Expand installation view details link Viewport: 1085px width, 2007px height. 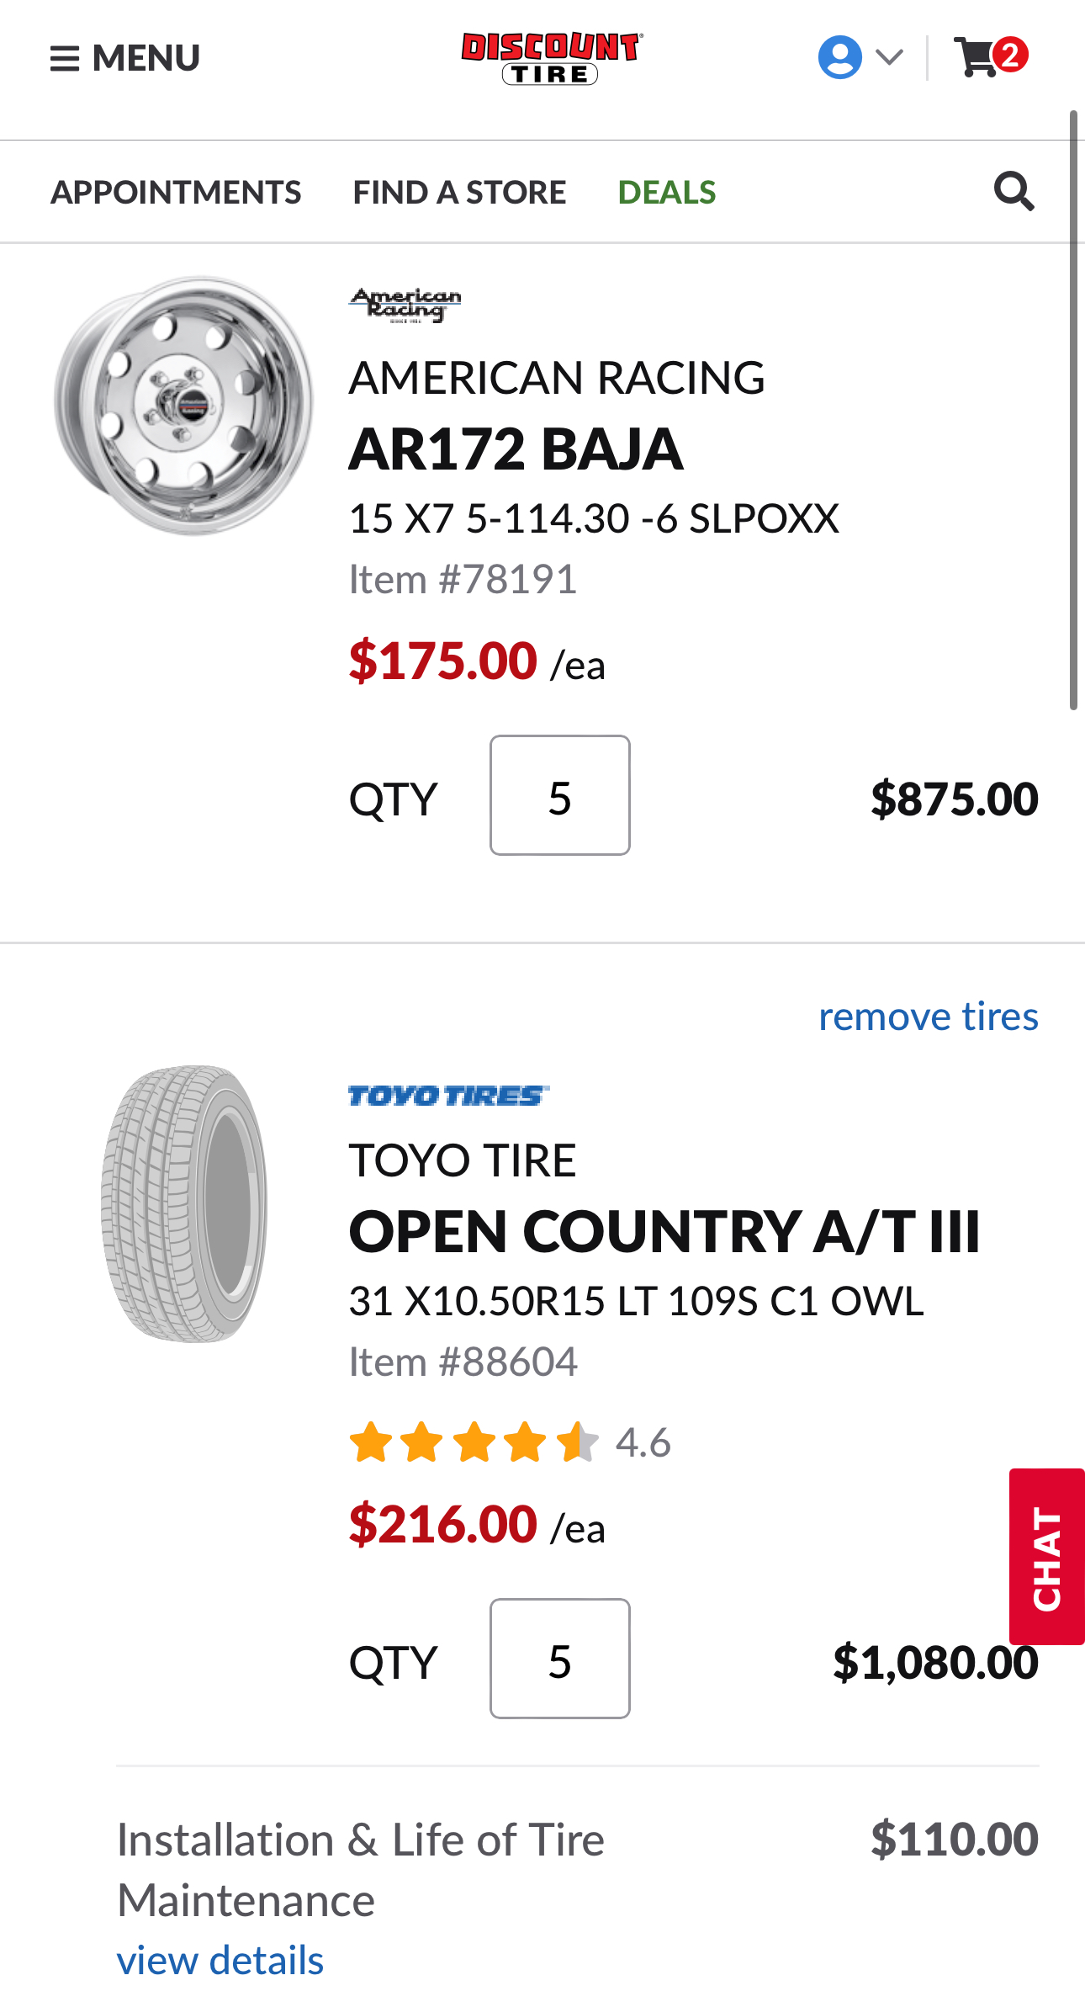220,1961
